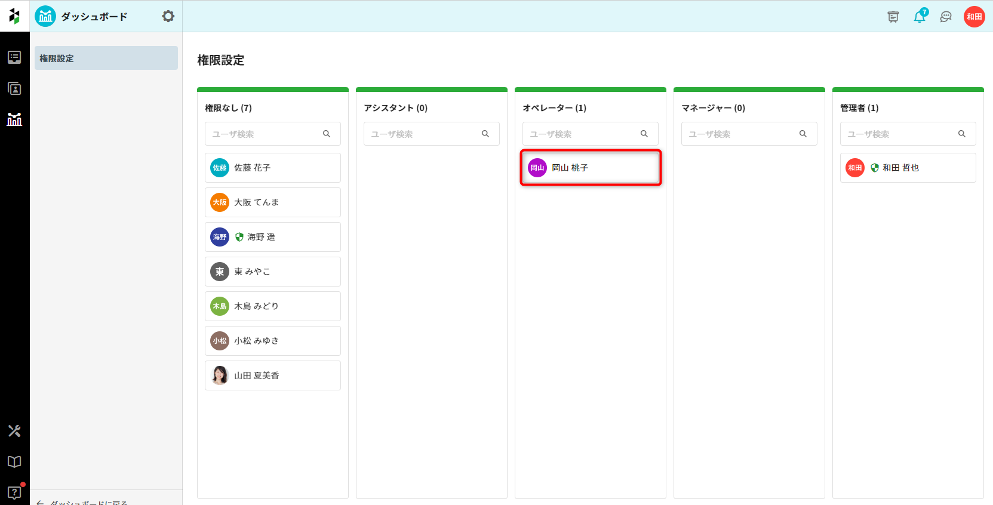Click the archive box icon in header
993x505 pixels.
coord(893,17)
